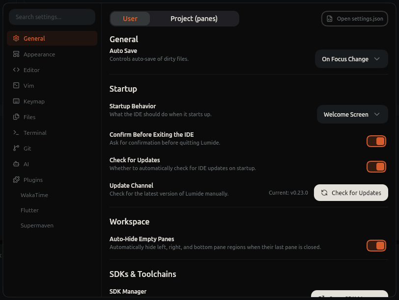
Task: Click the Workspace section heading
Action: pos(129,222)
